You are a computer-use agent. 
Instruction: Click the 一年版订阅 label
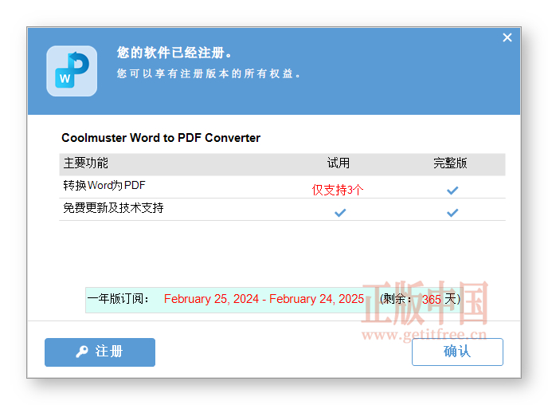[118, 299]
